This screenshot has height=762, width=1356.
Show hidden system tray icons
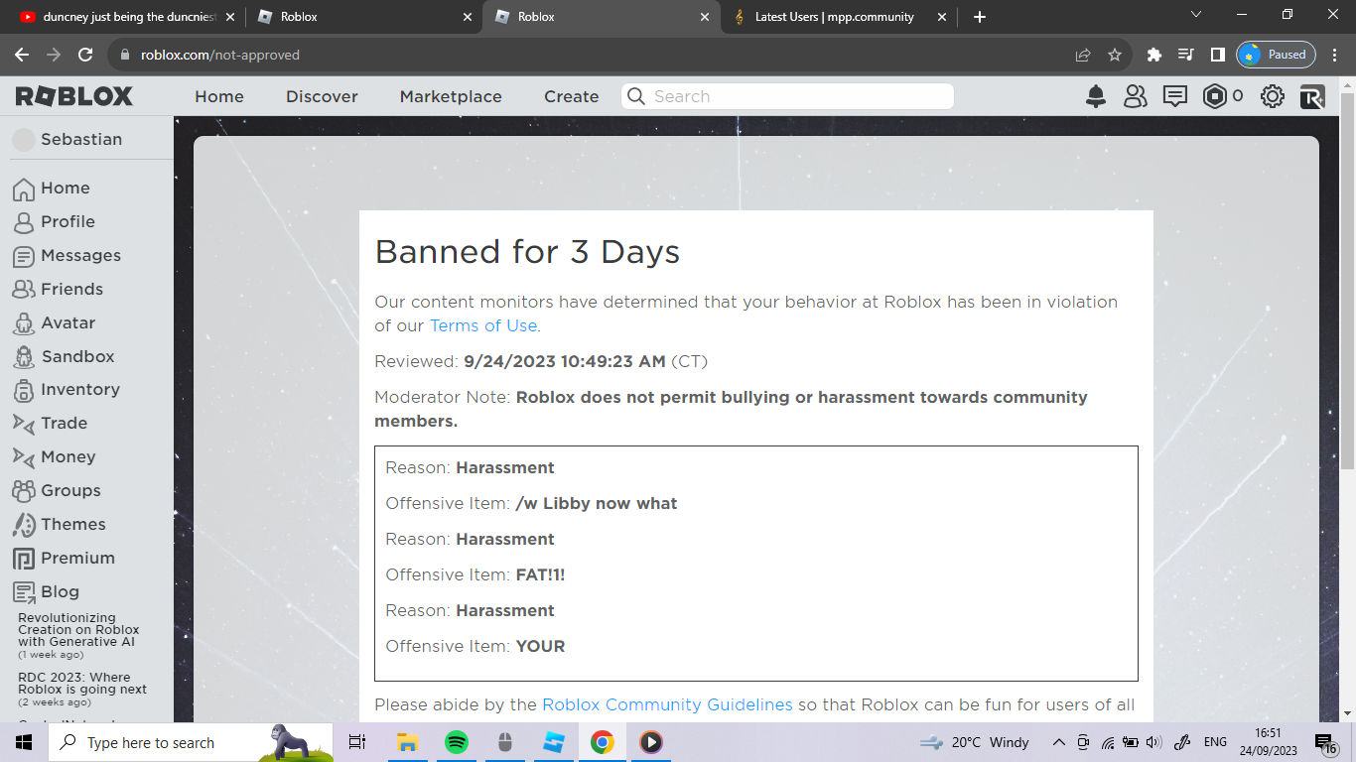click(1058, 742)
